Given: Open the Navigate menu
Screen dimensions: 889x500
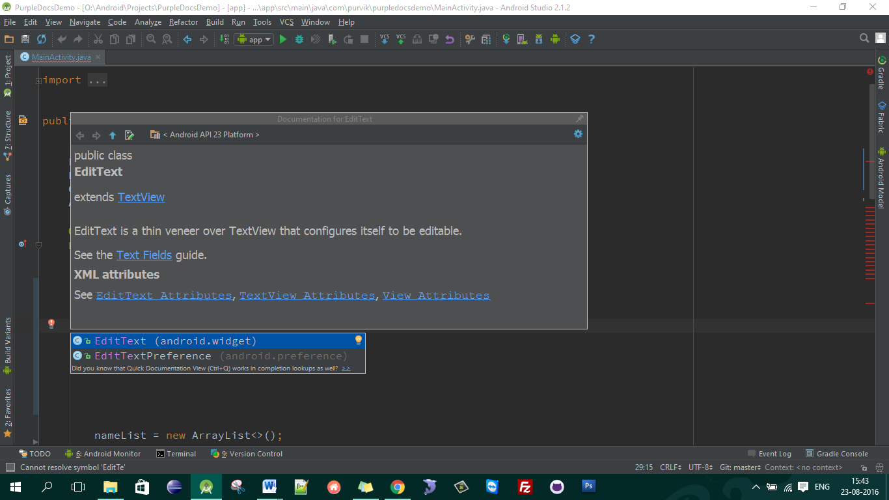Looking at the screenshot, I should point(85,22).
